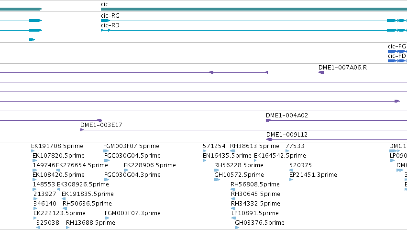This screenshot has width=407, height=230.
Task: Open EP21451.3prime EST label
Action: coord(313,175)
